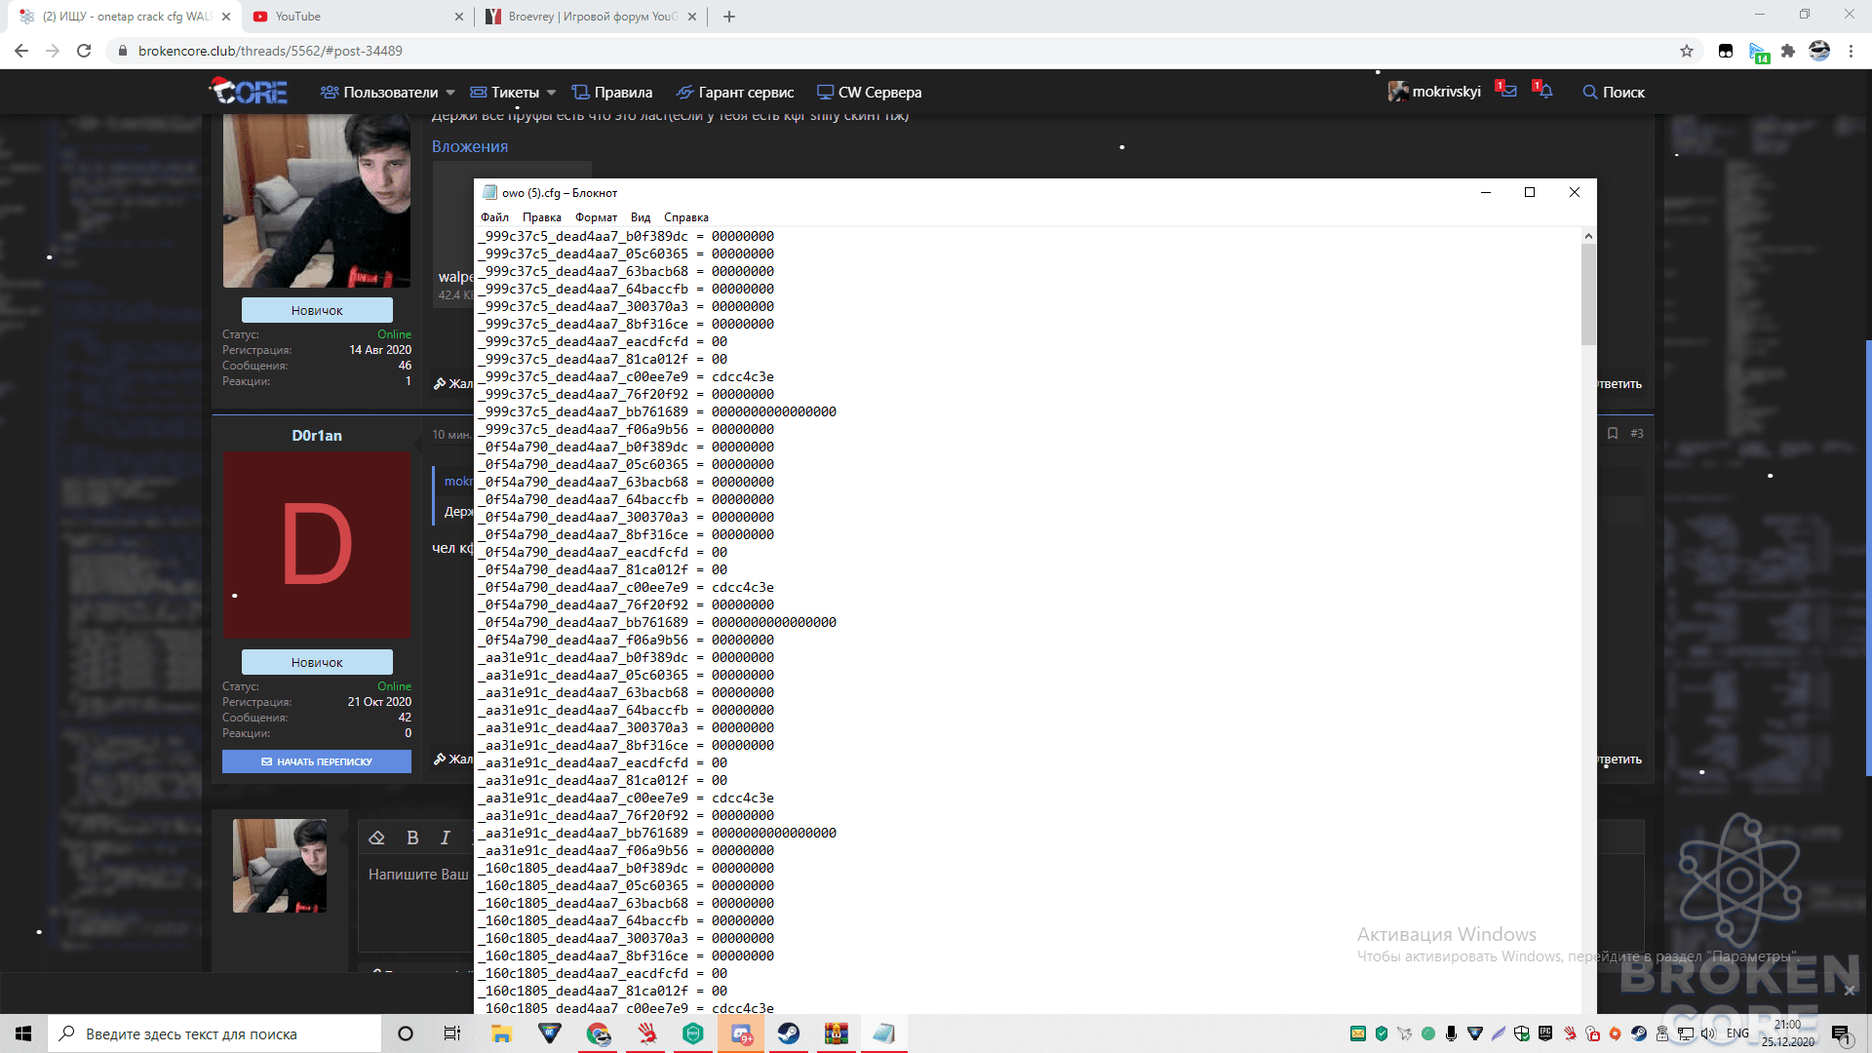Click the notification bell icon
1872x1053 pixels.
pyautogui.click(x=1544, y=92)
